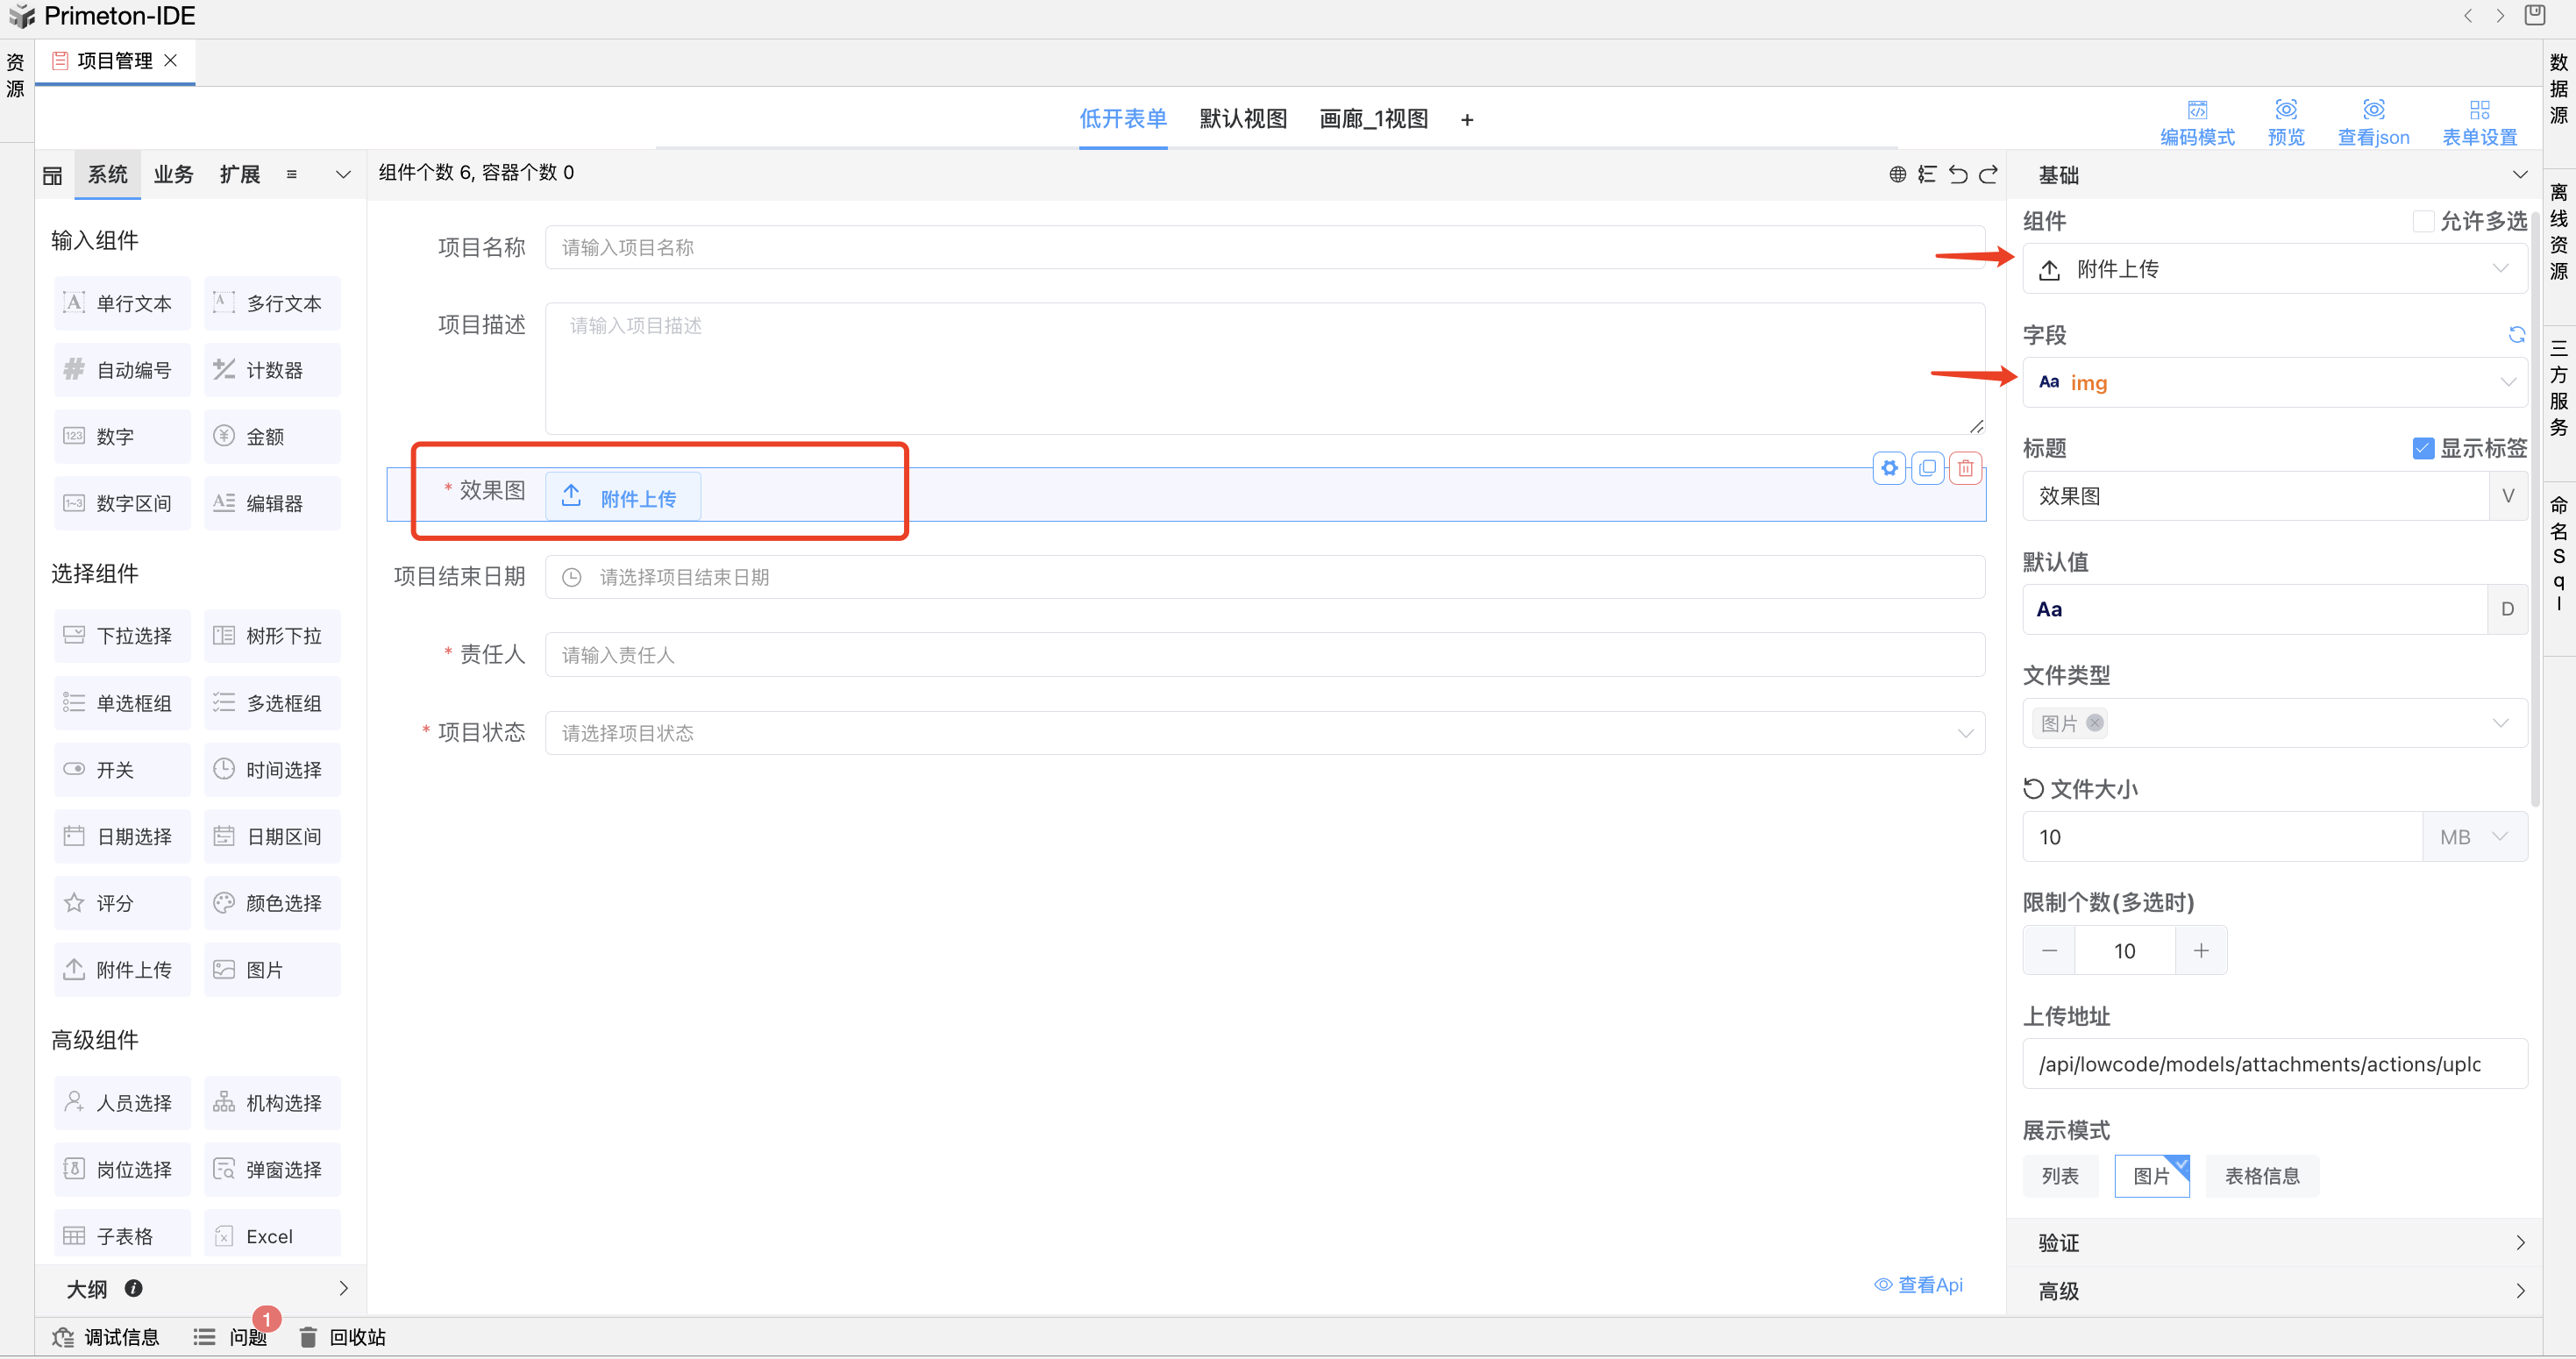Screen dimensions: 2576x1359
Task: Click the globe language icon
Action: point(1897,174)
